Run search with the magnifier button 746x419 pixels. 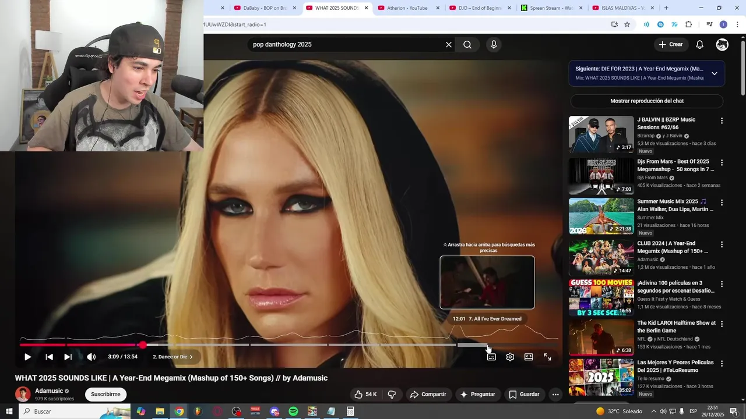467,44
